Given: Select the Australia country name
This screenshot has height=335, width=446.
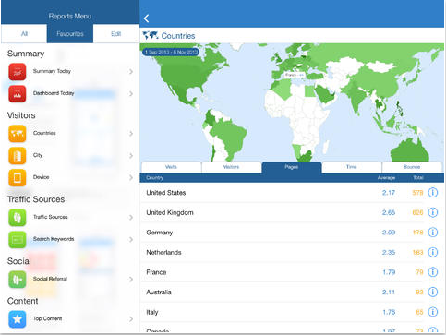Looking at the screenshot, I should (159, 293).
